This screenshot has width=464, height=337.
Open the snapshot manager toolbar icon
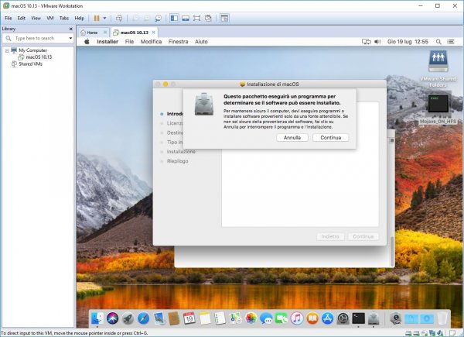[159, 18]
